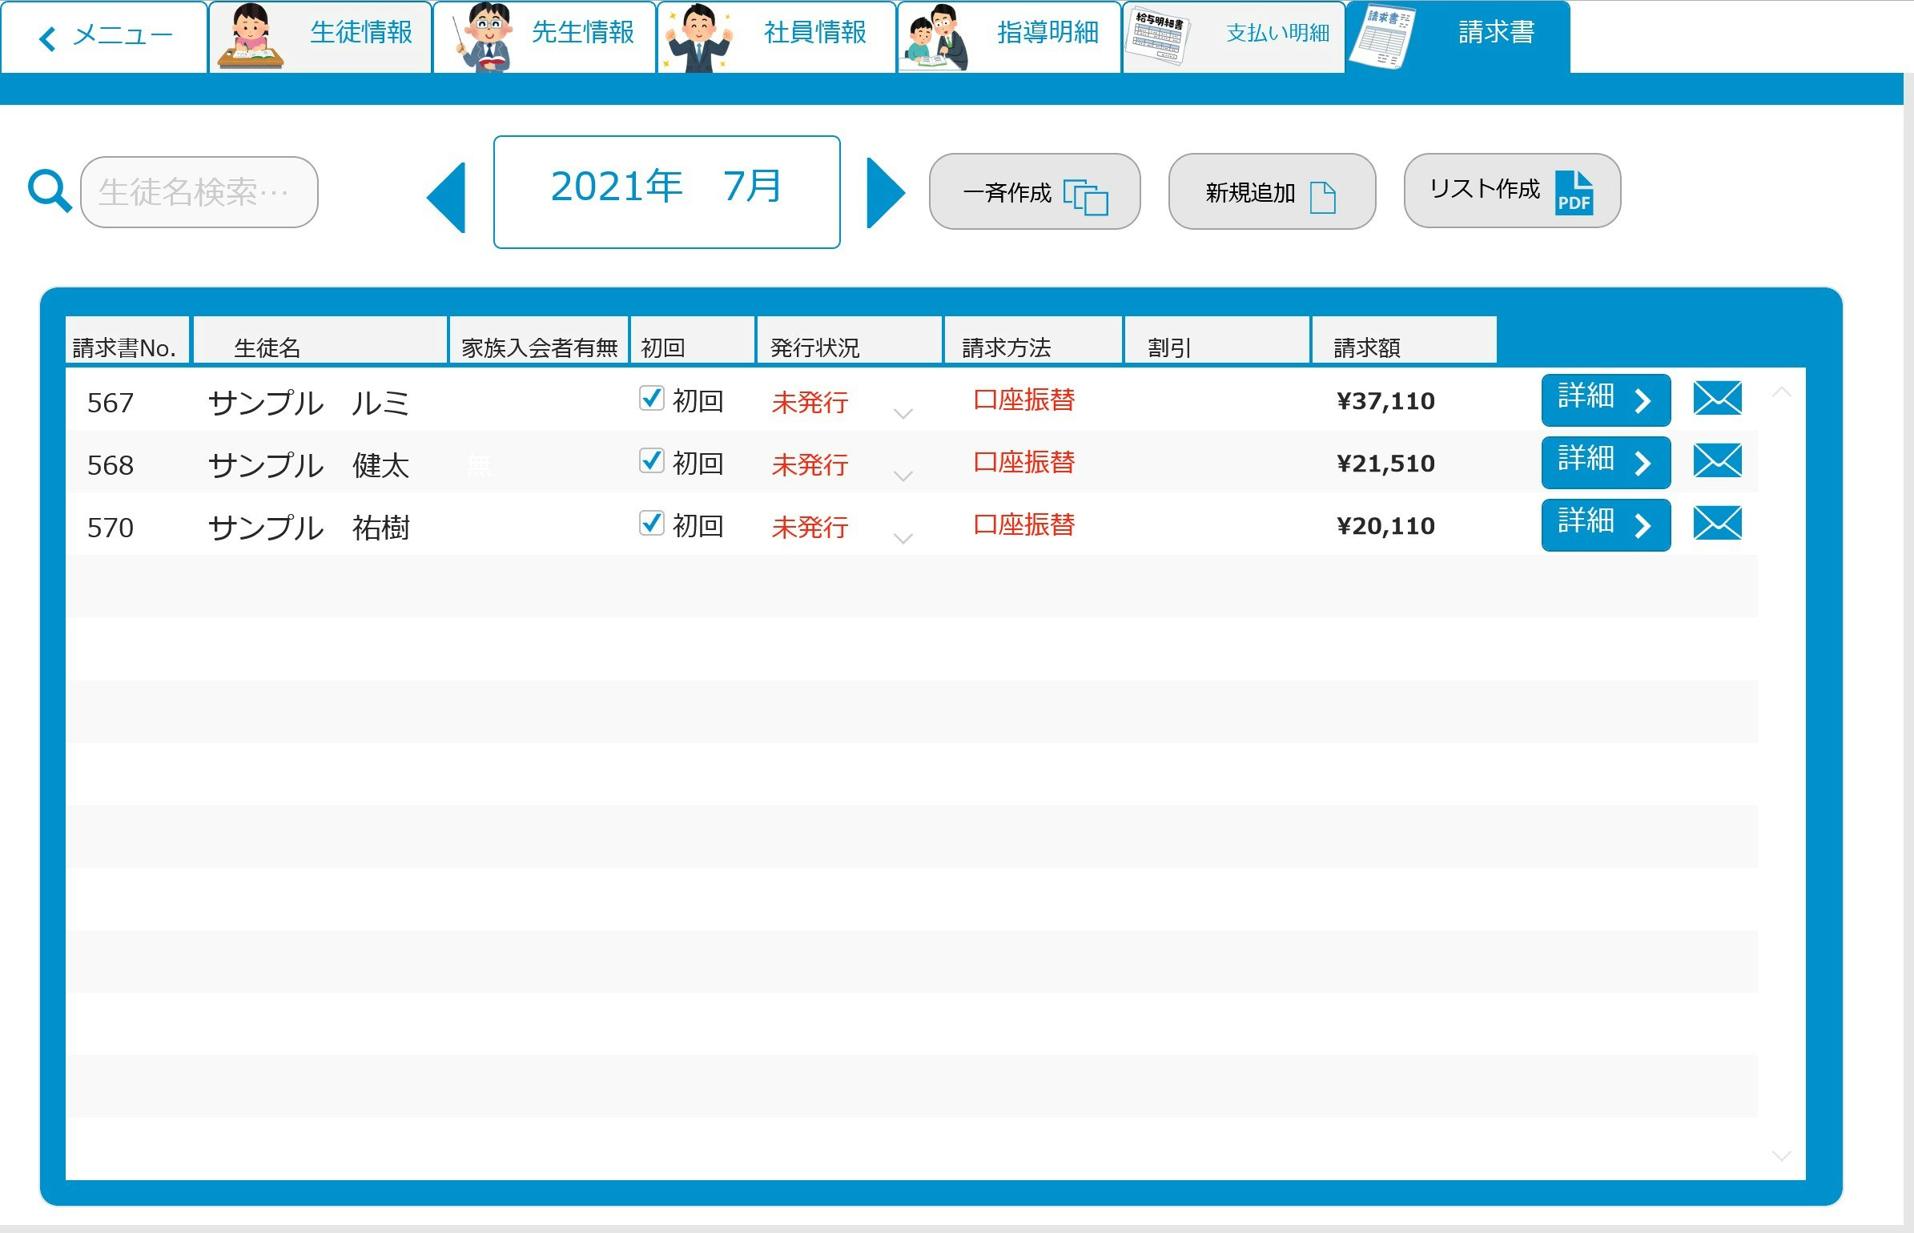Screen dimensions: 1914x1233
Task: Open the 支払い明細 tab
Action: 1233,36
